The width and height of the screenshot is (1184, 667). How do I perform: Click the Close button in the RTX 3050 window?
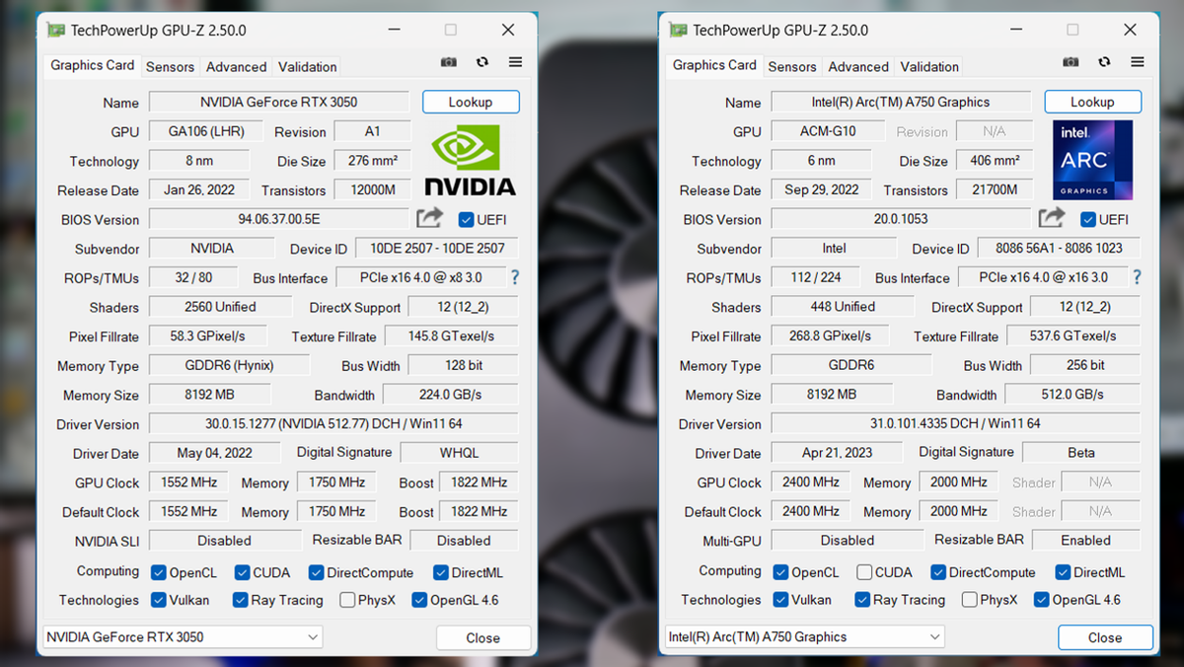(x=482, y=637)
